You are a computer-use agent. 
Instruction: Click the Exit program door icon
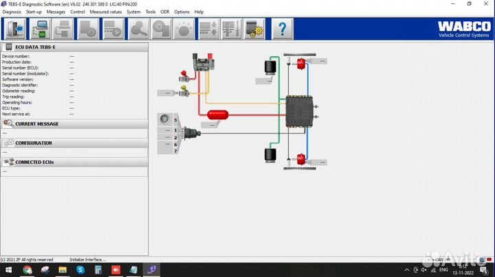15,29
